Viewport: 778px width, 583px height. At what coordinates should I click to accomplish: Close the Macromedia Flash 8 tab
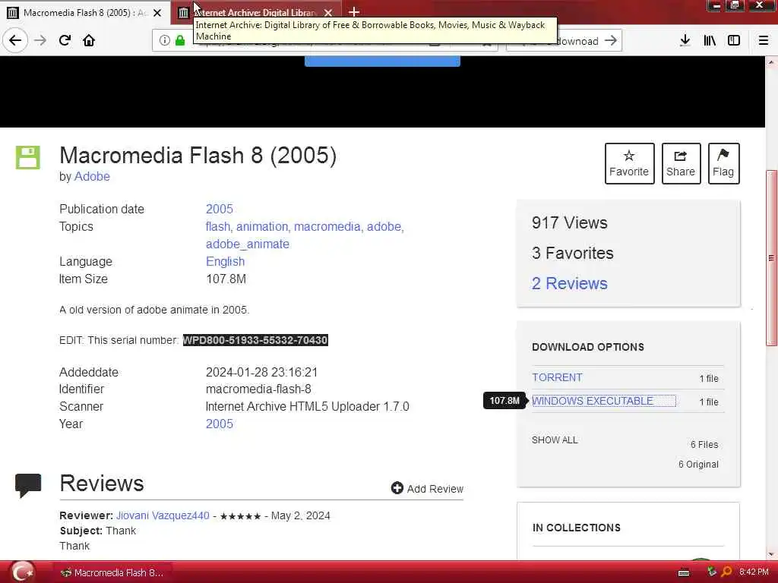pos(157,13)
